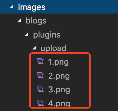The width and height of the screenshot is (118, 111).
Task: Click the image file icon beside 4.png
Action: coord(40,103)
